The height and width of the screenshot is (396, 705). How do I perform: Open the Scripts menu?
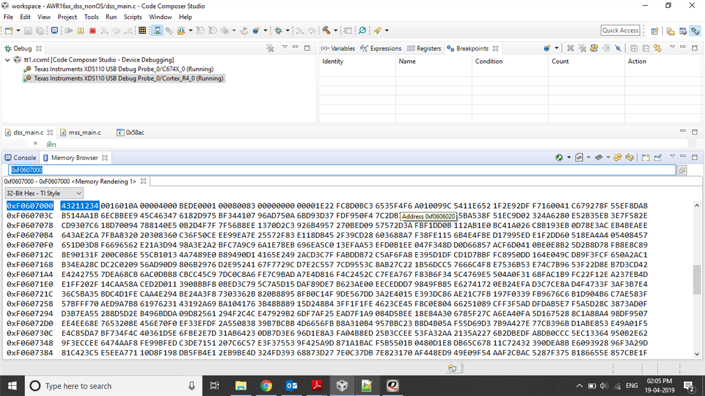point(132,17)
